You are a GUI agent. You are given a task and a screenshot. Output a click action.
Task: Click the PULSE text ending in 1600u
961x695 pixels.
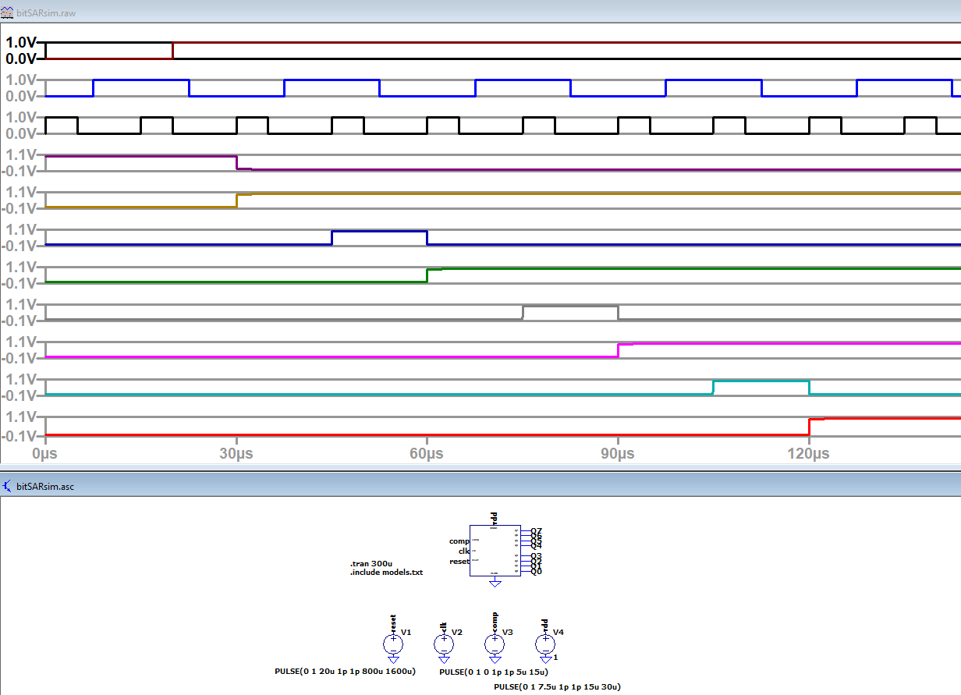[x=345, y=672]
